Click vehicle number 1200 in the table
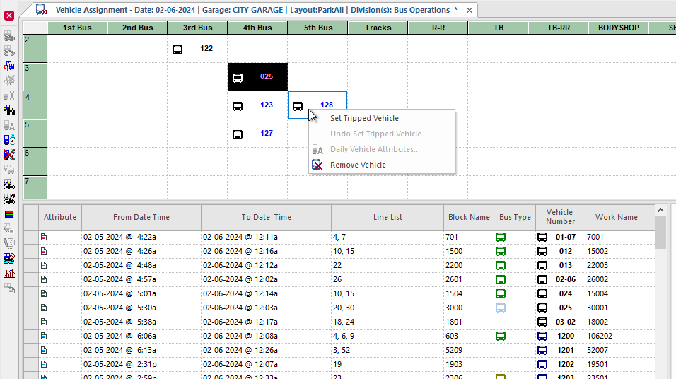This screenshot has height=379, width=676. point(565,336)
